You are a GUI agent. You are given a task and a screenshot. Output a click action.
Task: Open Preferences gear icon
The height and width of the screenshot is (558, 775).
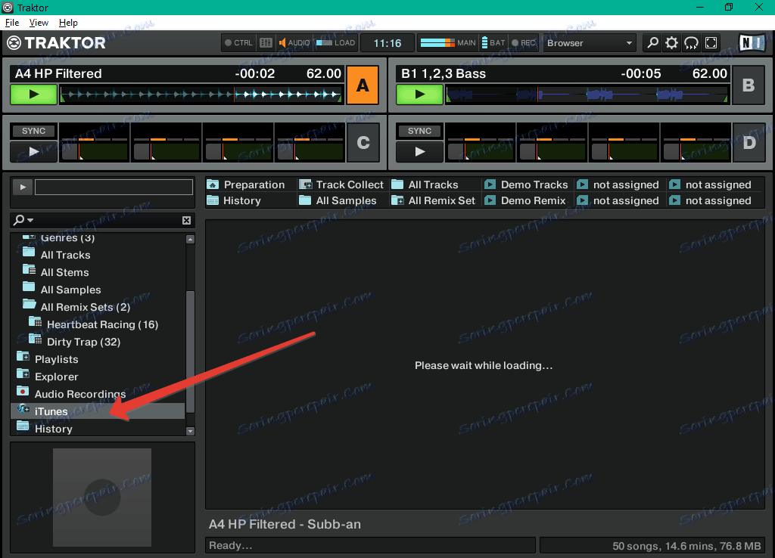click(671, 43)
